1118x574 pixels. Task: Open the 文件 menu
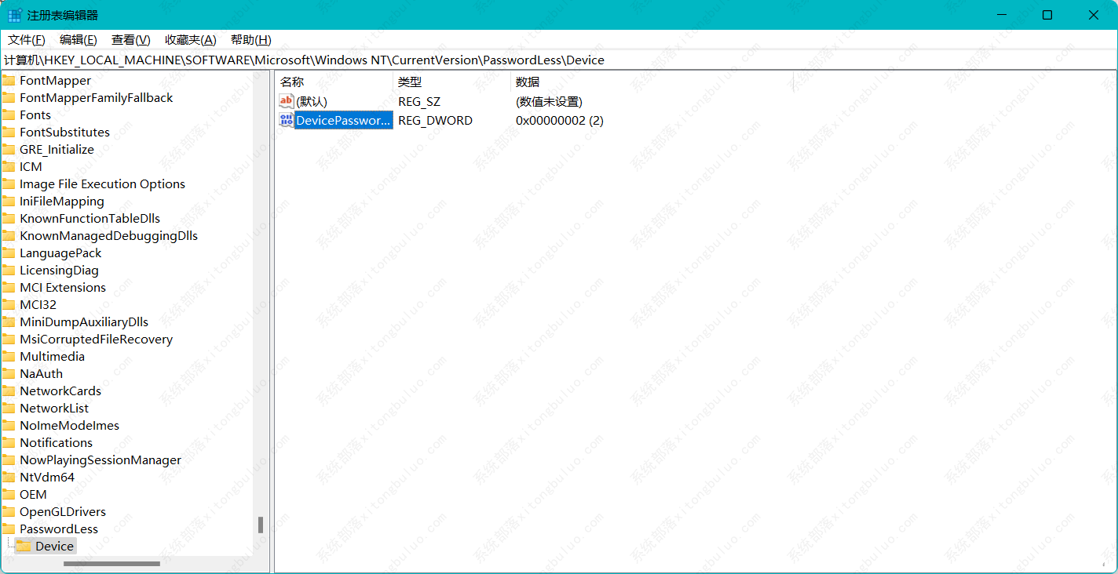26,39
